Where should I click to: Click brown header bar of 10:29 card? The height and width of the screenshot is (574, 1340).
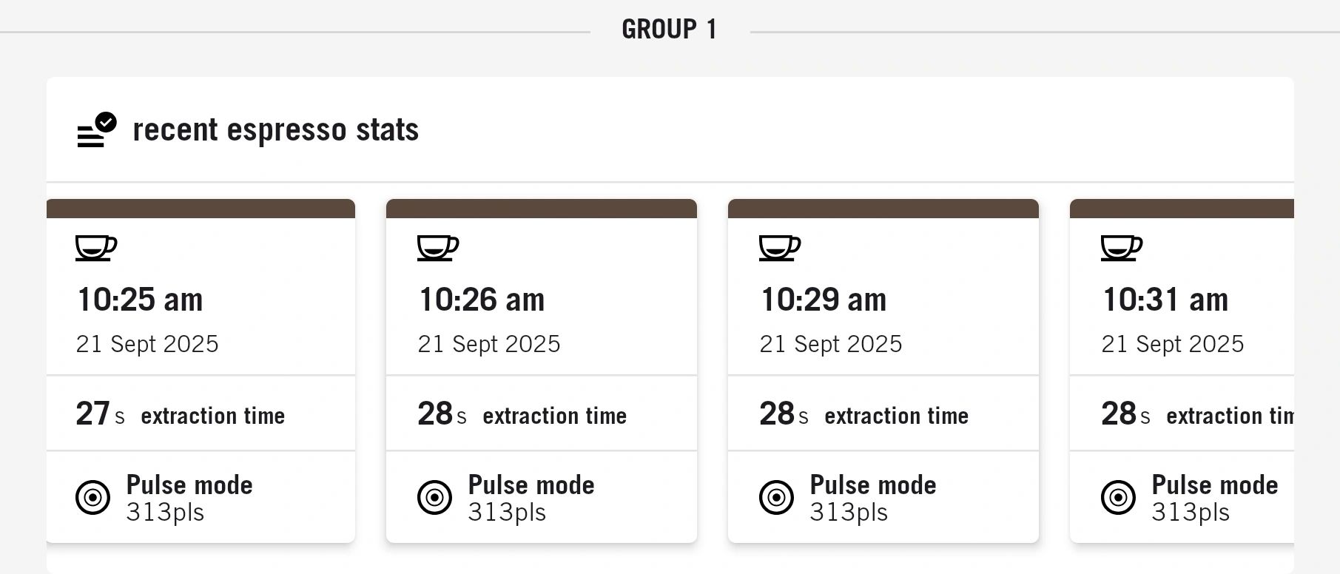(x=883, y=209)
